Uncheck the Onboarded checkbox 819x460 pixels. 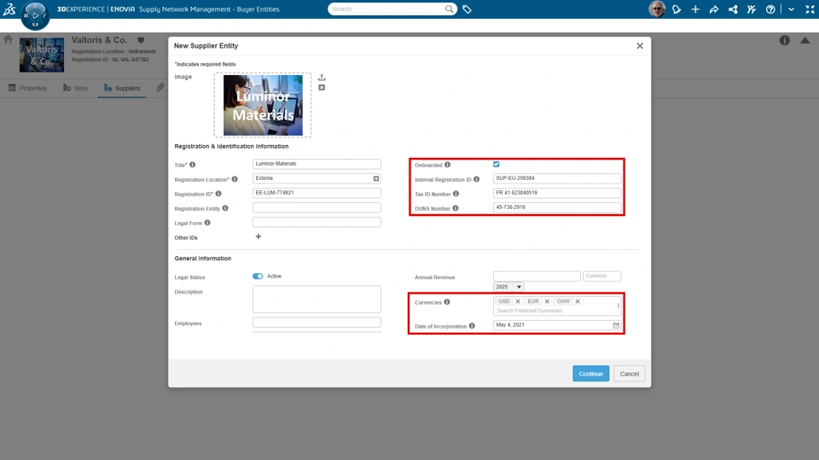tap(497, 164)
